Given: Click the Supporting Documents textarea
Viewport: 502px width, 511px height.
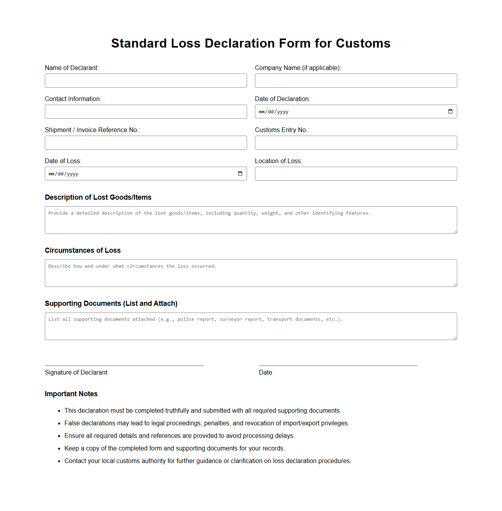Looking at the screenshot, I should point(251,326).
